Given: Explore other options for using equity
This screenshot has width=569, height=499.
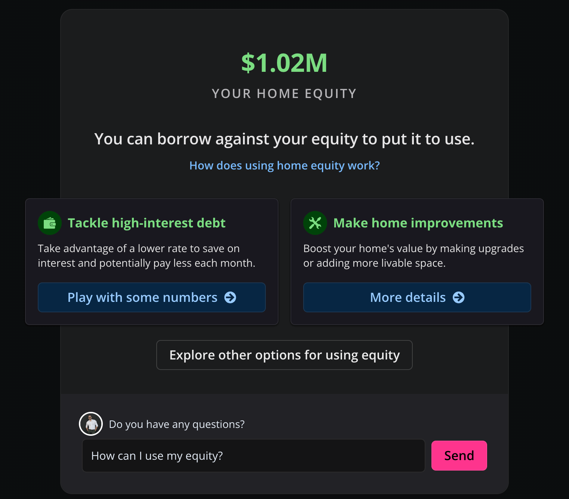Looking at the screenshot, I should [x=284, y=355].
